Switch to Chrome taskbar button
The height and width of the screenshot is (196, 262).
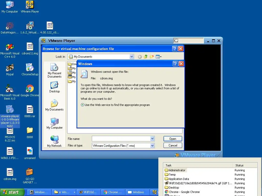coord(113,192)
